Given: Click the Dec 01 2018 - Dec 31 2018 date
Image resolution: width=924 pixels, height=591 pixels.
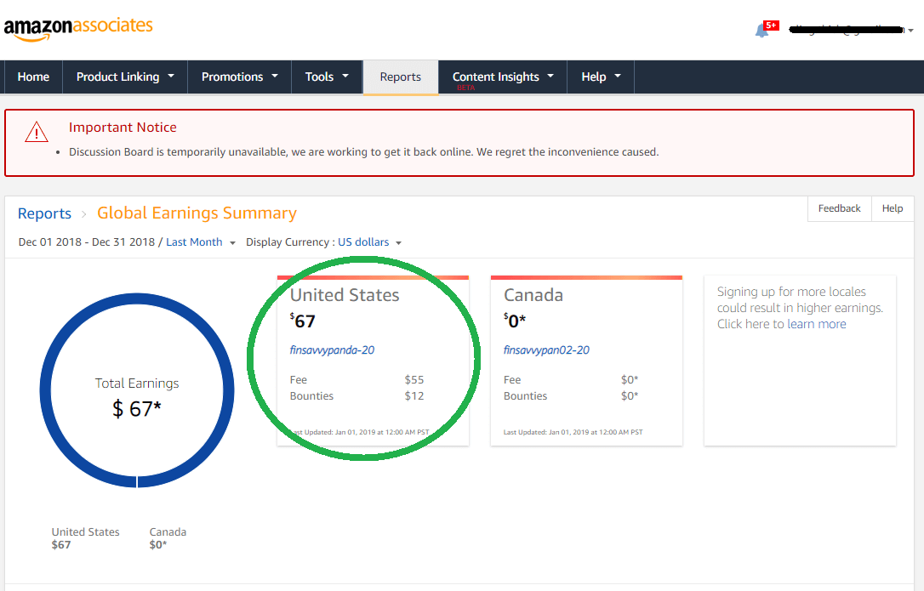Looking at the screenshot, I should click(x=87, y=242).
